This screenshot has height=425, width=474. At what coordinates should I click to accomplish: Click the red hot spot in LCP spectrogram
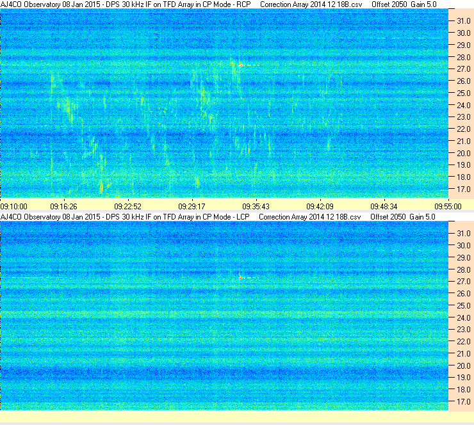coord(241,278)
